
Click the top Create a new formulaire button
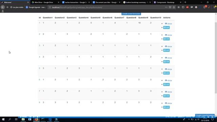[x=131, y=14]
